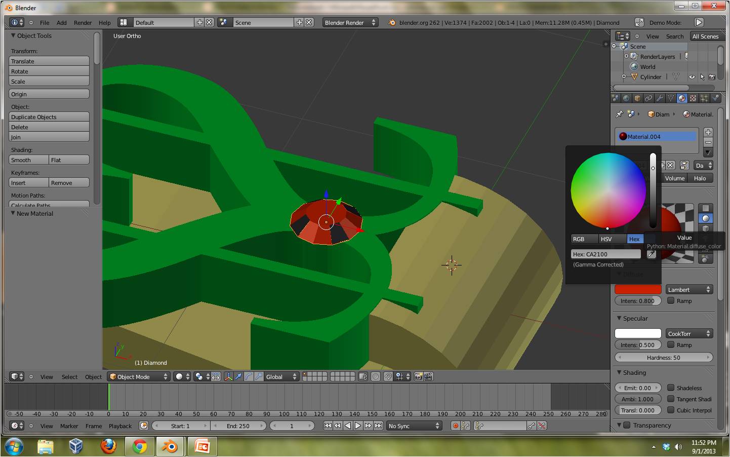Open the Texture checkerboard properties icon
Image resolution: width=730 pixels, height=457 pixels.
[693, 98]
